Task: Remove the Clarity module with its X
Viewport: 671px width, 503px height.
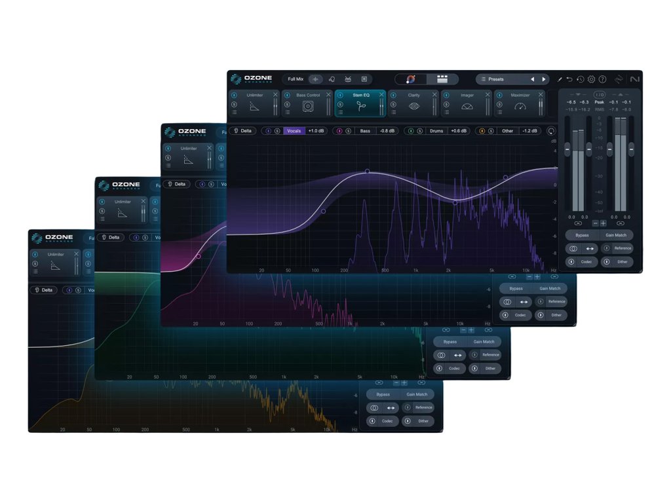Action: (x=434, y=94)
